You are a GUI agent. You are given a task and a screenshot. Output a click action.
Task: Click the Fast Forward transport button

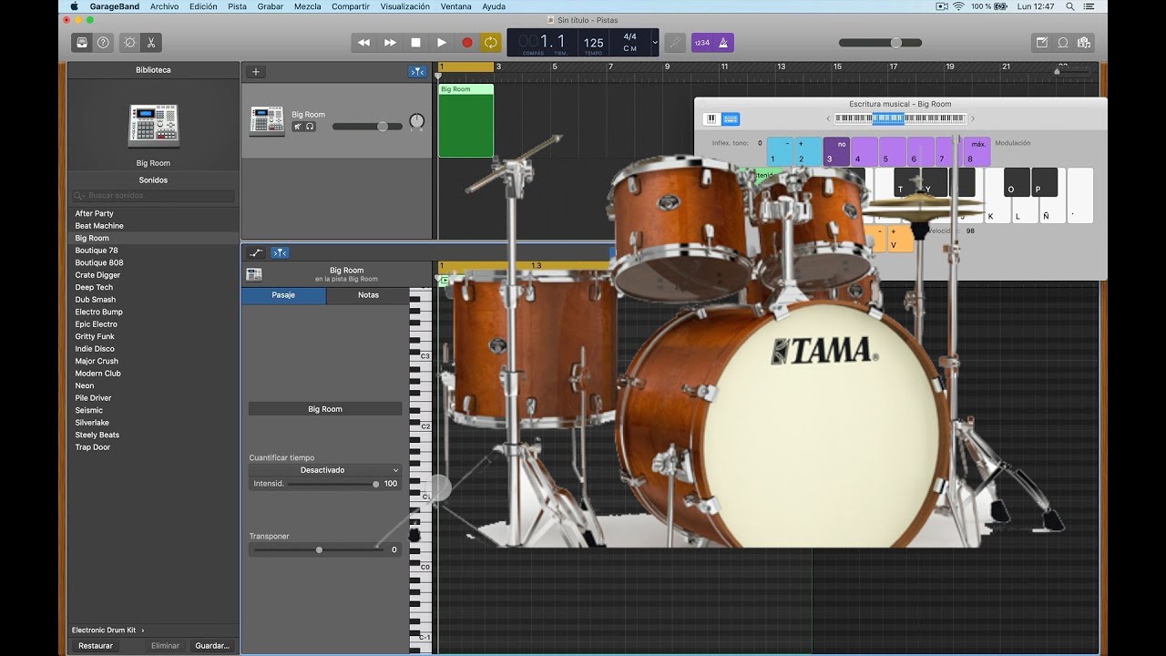[x=390, y=43]
